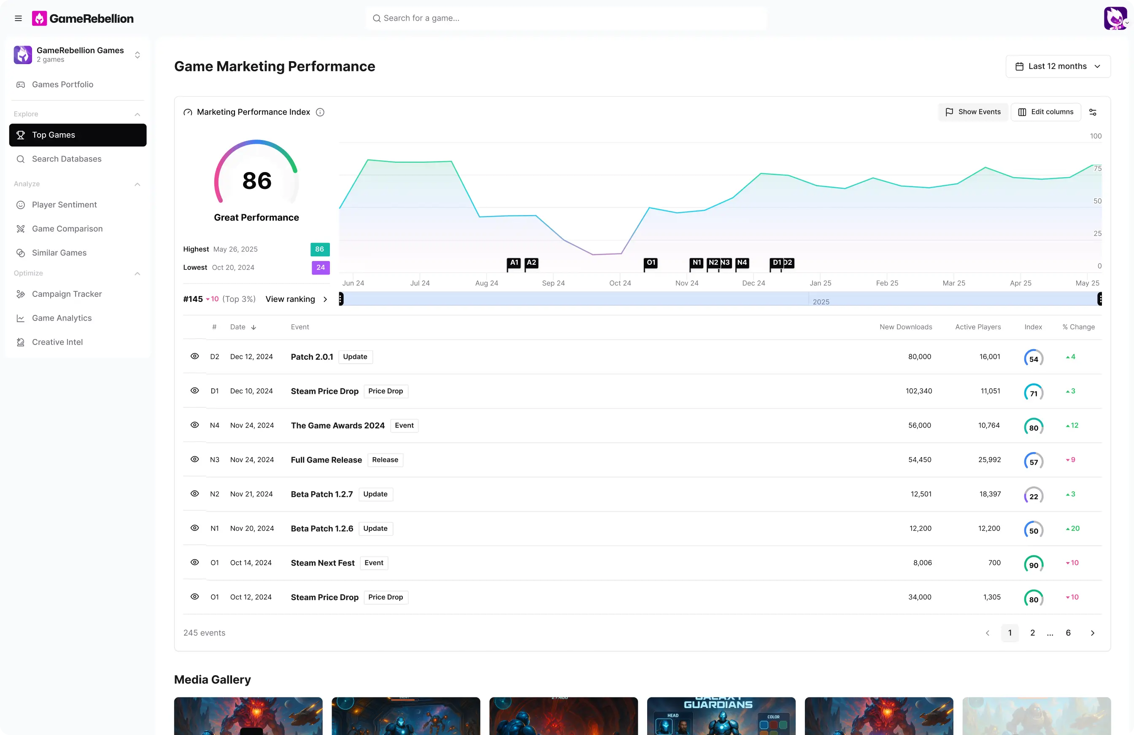Hide The Game Awards 2024 event row

194,425
